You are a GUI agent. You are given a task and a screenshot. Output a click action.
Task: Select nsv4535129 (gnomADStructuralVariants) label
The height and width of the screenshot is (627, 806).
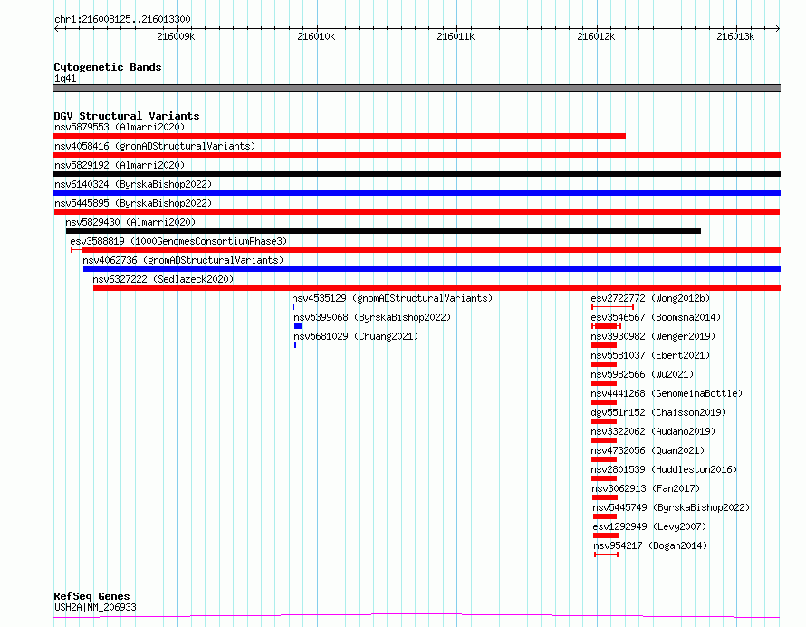click(392, 298)
